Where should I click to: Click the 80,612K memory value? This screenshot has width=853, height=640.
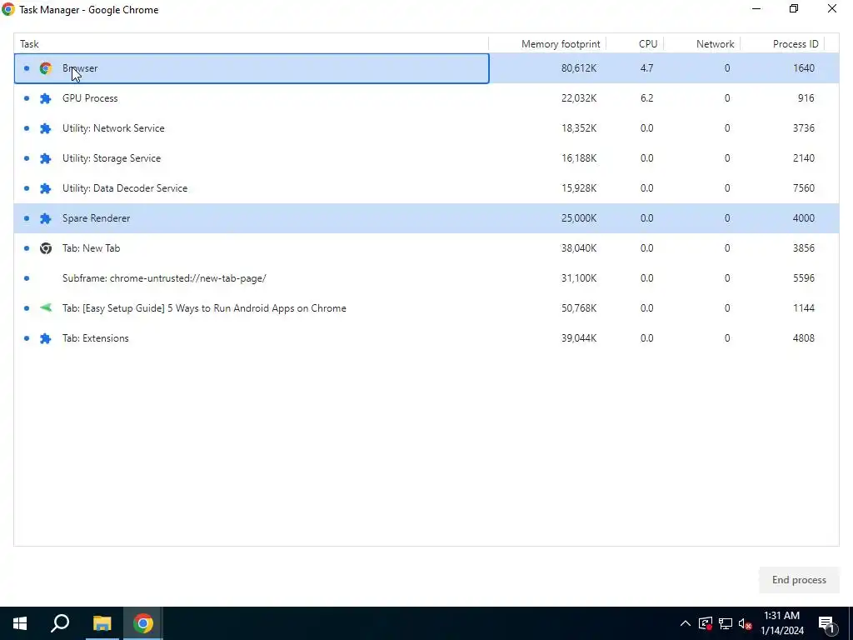pos(579,68)
